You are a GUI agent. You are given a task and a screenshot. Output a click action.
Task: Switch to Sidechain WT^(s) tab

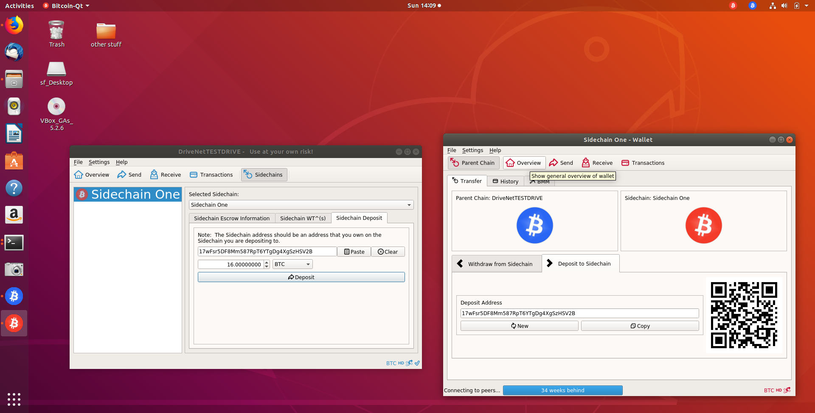303,218
